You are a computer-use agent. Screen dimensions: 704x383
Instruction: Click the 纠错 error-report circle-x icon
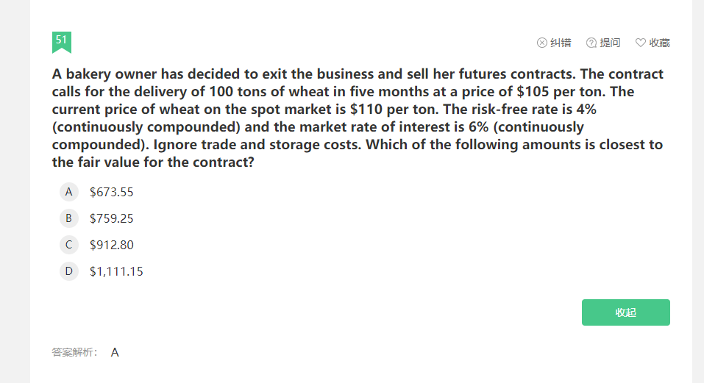pyautogui.click(x=542, y=43)
